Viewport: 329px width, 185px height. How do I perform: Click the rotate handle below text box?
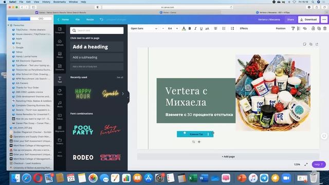tap(193, 142)
